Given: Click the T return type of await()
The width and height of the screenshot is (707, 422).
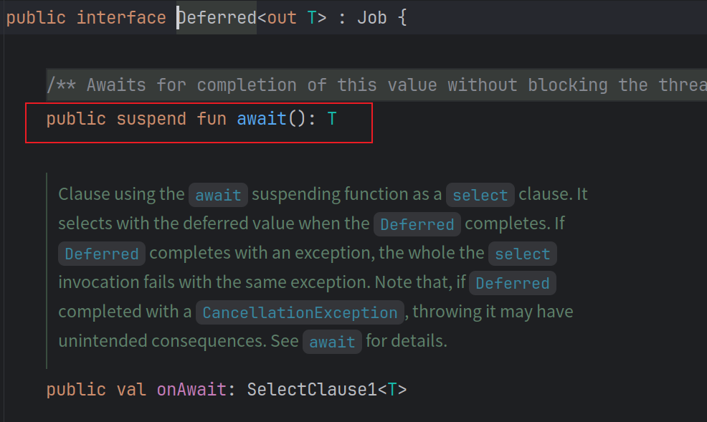Looking at the screenshot, I should [332, 119].
